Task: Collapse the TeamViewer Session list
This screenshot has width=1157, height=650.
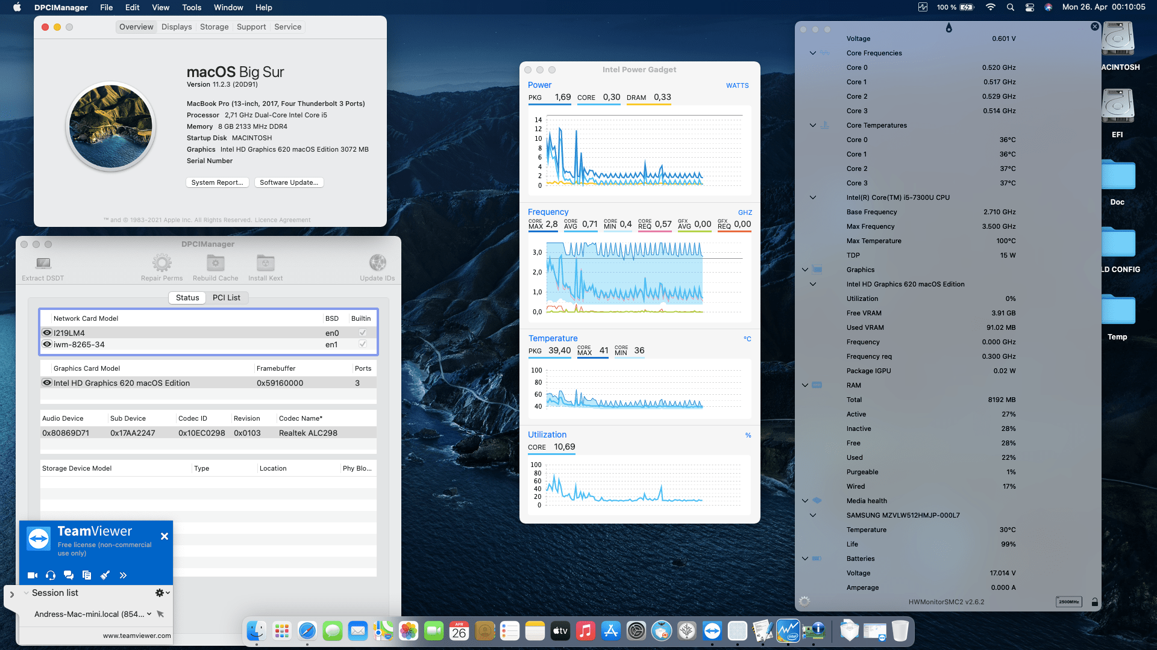Action: pos(27,593)
